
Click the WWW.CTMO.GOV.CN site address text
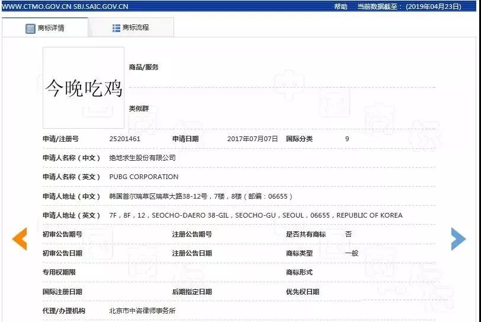pos(36,7)
